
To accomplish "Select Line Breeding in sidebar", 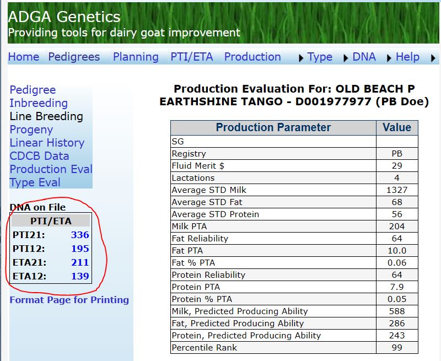I will (46, 116).
